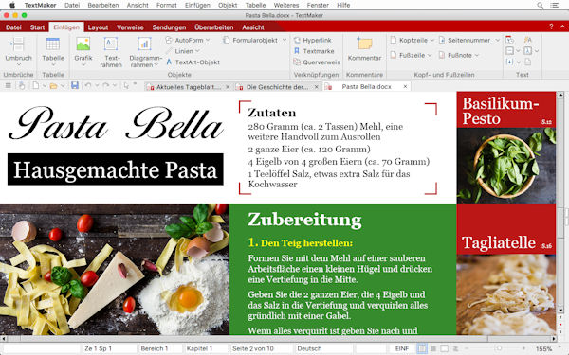Insert a break with the Umbruch icon
The image size is (569, 355).
coord(17,44)
